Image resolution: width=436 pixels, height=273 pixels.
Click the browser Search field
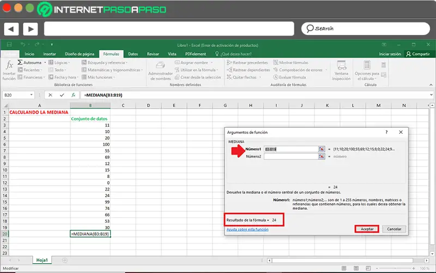366,28
